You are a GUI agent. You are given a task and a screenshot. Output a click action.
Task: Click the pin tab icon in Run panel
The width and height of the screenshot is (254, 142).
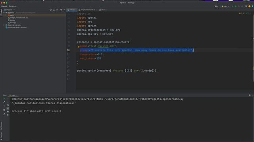[4, 114]
